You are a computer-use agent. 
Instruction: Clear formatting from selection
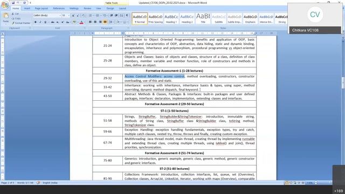[x=84, y=16]
